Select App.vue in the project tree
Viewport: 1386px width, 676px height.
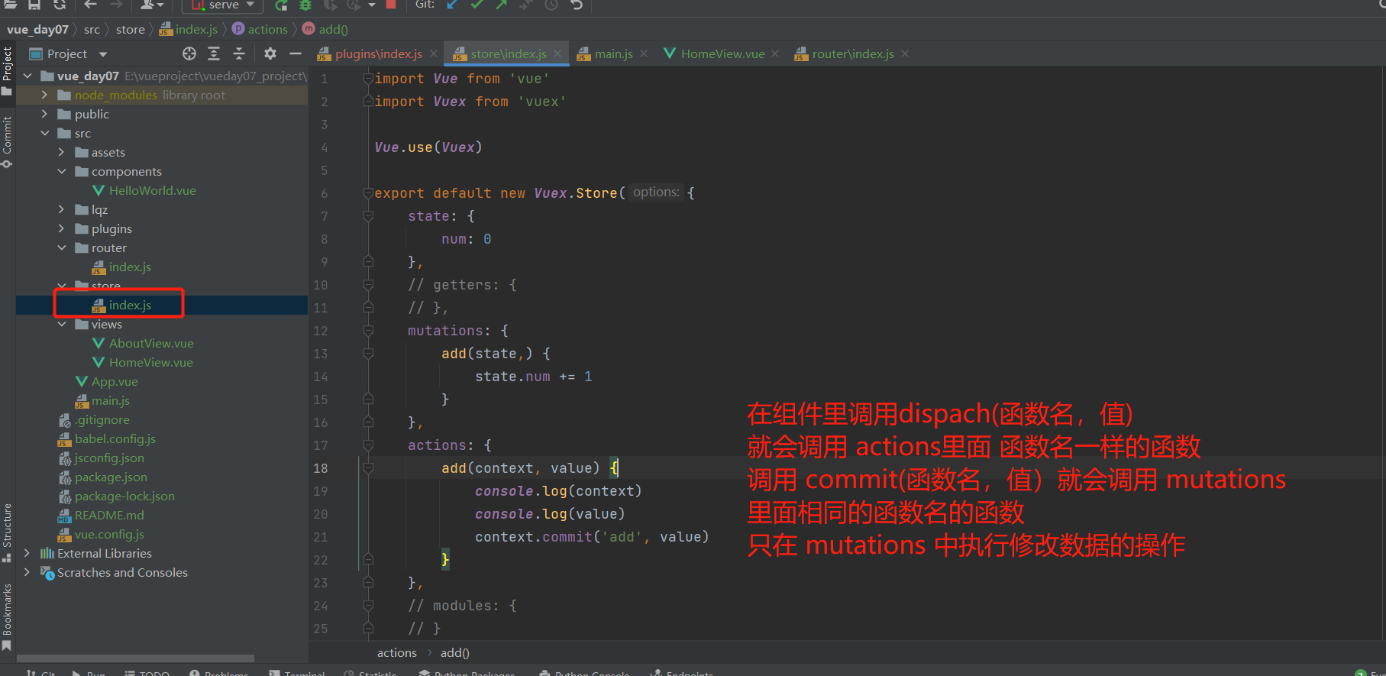tap(115, 381)
